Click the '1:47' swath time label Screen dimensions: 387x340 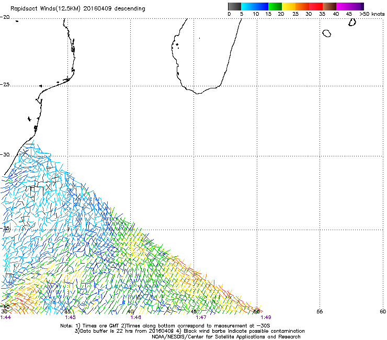point(201,318)
